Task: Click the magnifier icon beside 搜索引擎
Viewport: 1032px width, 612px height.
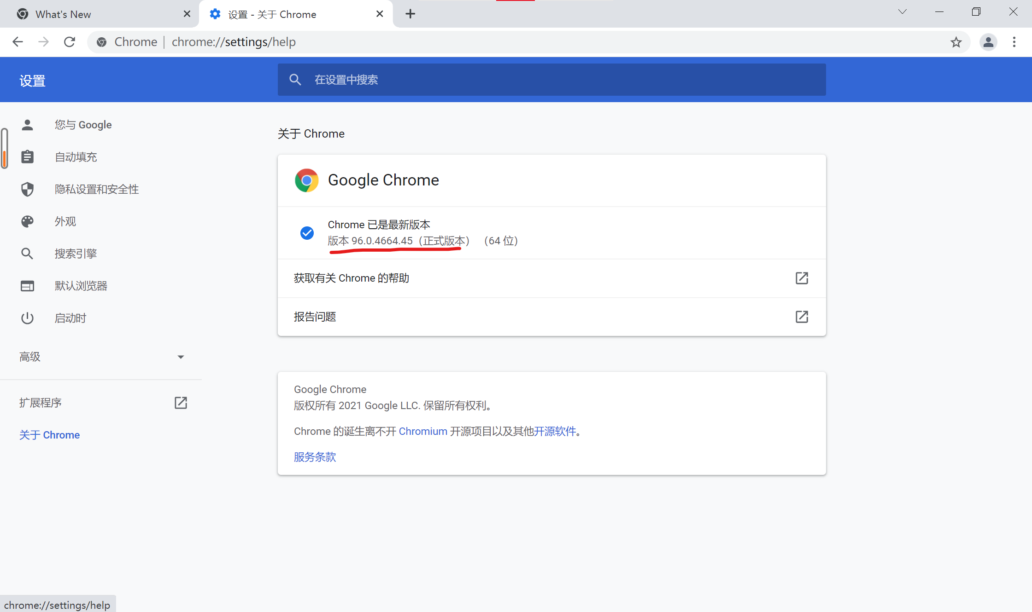Action: pos(27,254)
